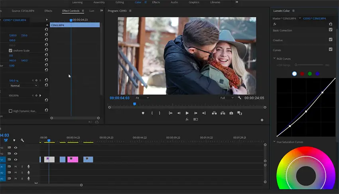The width and height of the screenshot is (339, 194).
Task: Switch to the Editing workspace
Action: click(x=120, y=2)
